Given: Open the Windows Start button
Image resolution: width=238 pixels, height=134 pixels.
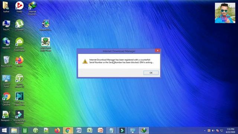Looking at the screenshot, I should coord(4,130).
